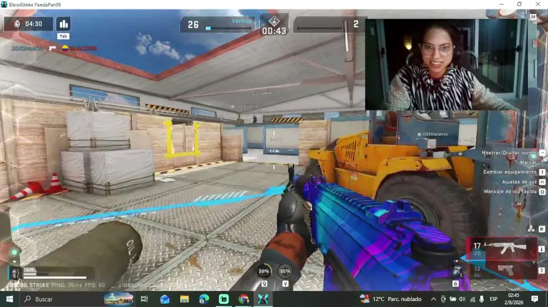Open Windows Start menu
Viewport: 548px width, 307px height.
pos(9,299)
